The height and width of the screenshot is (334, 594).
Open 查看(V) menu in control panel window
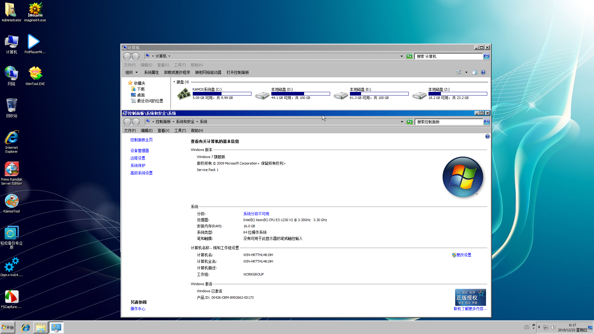point(163,131)
